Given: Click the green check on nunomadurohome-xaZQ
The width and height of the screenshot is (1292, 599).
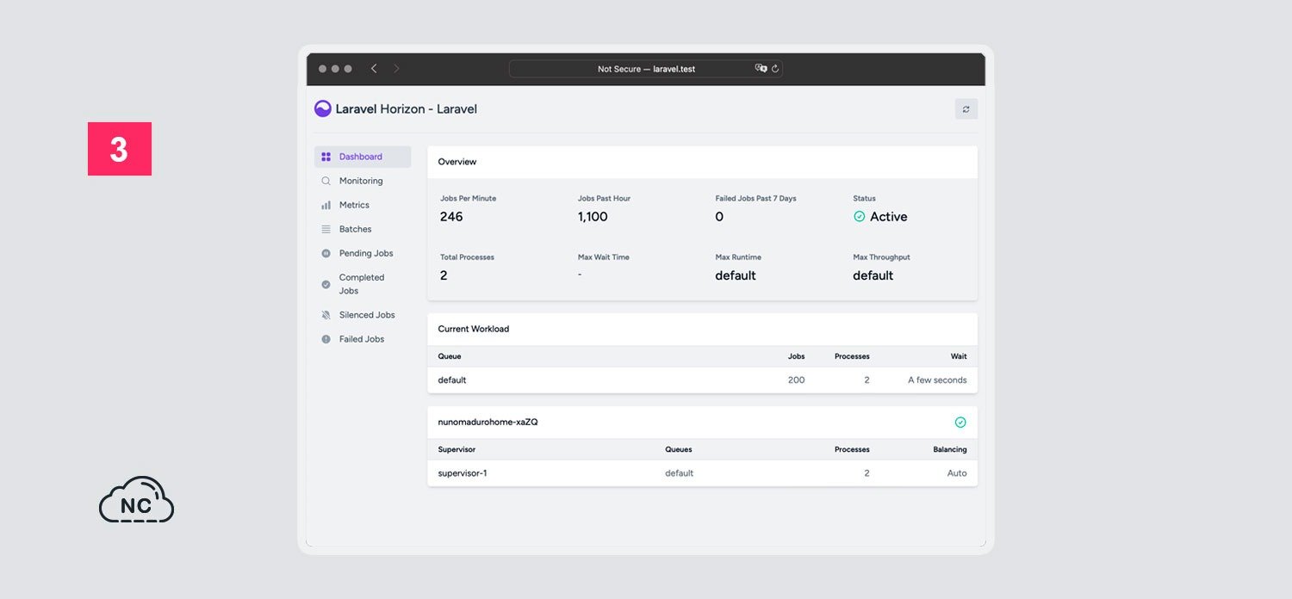Looking at the screenshot, I should pos(960,423).
